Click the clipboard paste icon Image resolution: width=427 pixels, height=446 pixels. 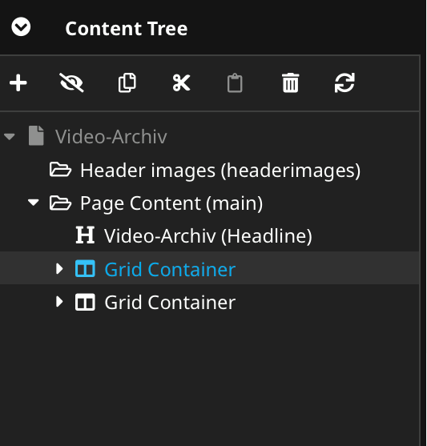click(235, 82)
